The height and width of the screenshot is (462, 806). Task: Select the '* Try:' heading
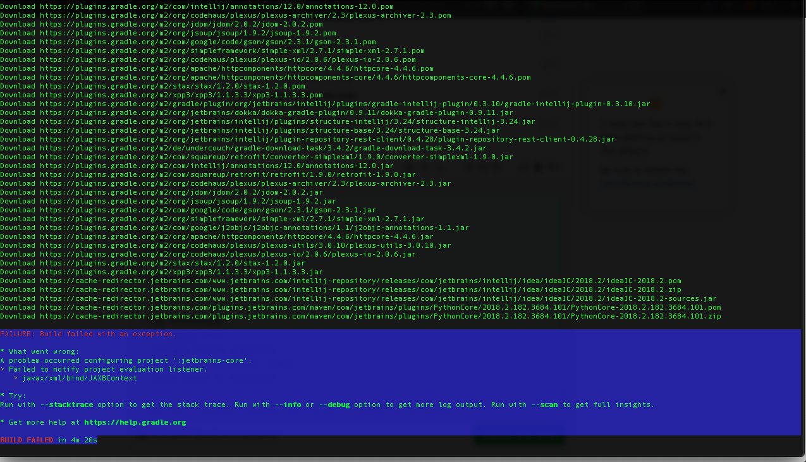click(x=13, y=396)
